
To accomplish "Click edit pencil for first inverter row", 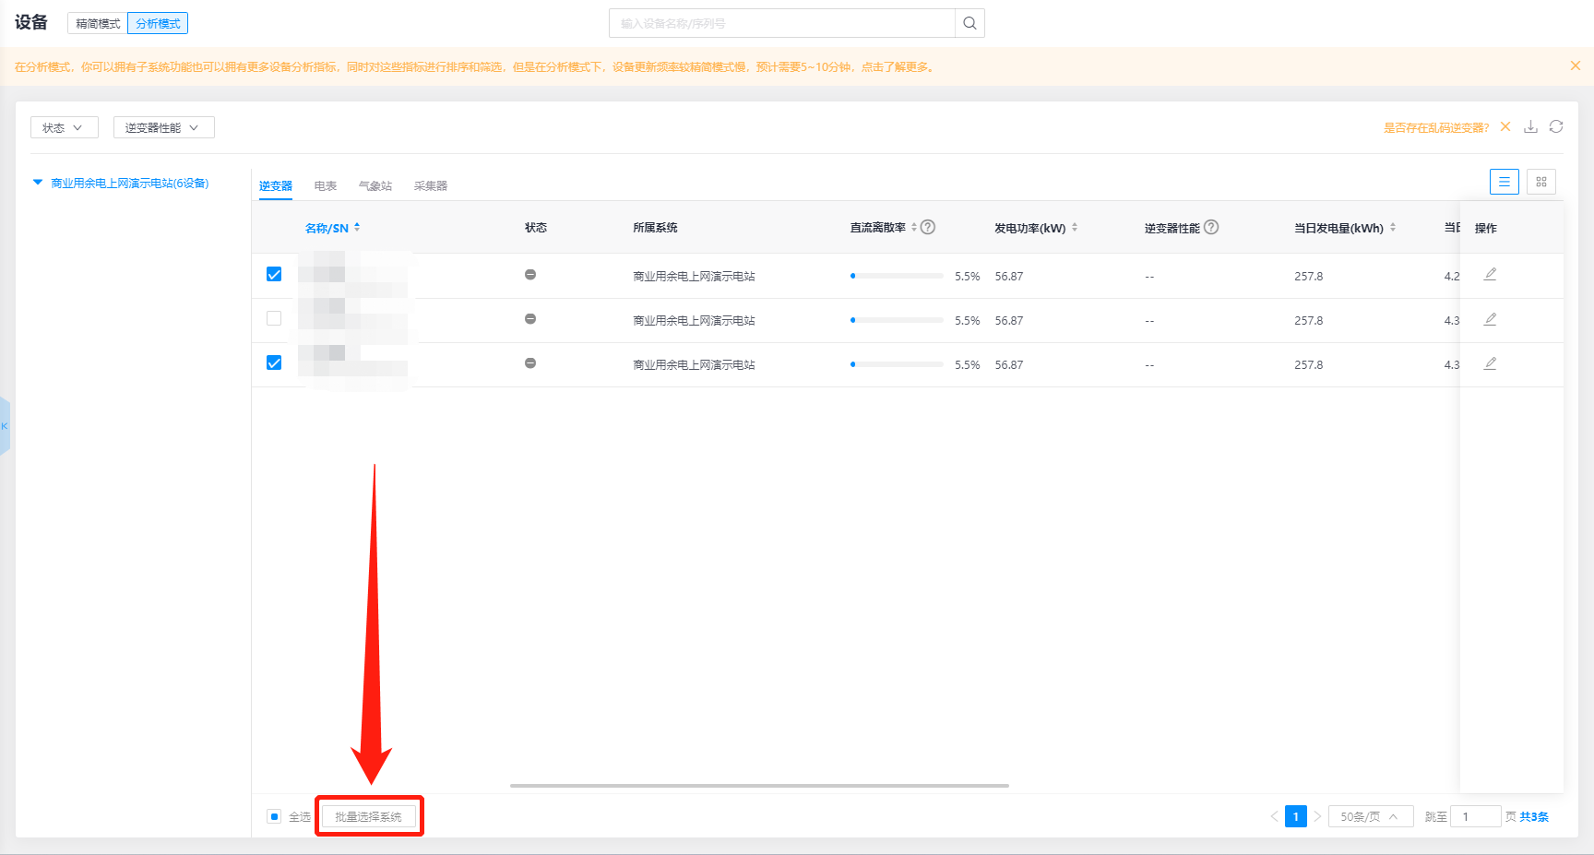I will coord(1490,275).
